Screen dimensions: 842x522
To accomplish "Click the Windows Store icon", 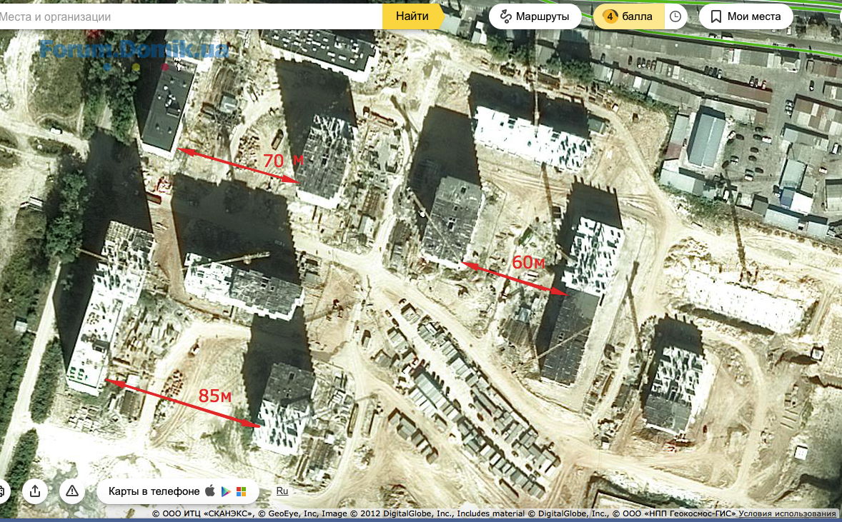I will coord(242,491).
